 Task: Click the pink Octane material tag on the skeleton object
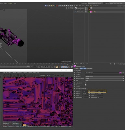(x=91, y=12)
